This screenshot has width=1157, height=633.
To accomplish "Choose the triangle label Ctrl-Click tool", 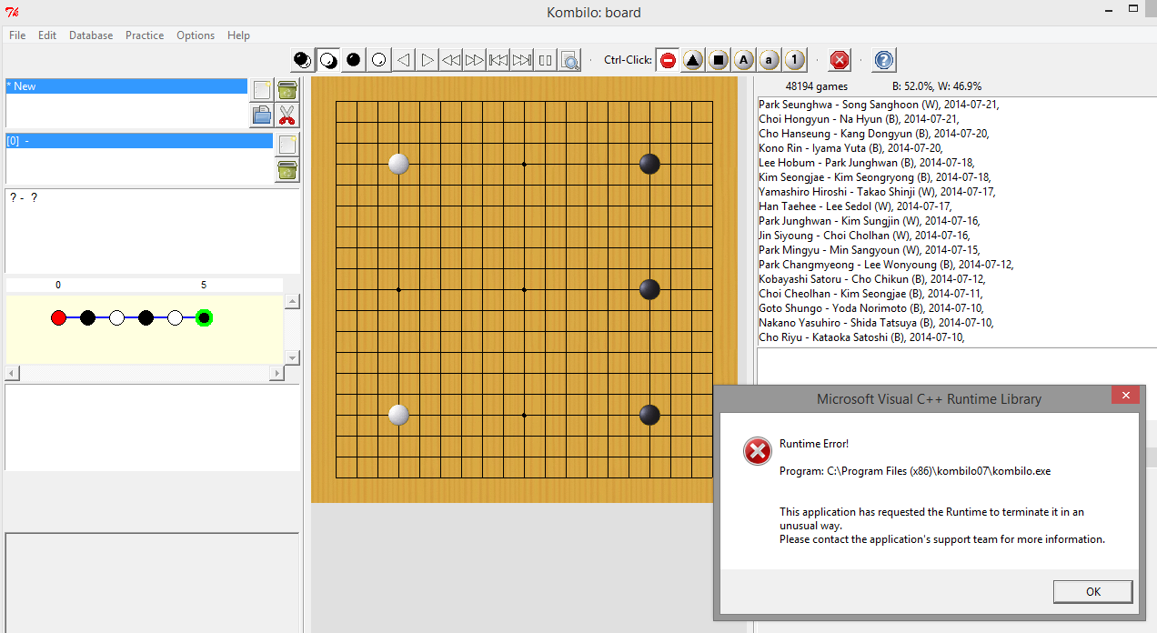I will click(x=693, y=60).
